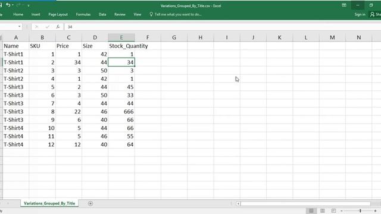381x214 pixels.
Task: Click the Ribbon Display Options icon
Action: pyautogui.click(x=344, y=5)
